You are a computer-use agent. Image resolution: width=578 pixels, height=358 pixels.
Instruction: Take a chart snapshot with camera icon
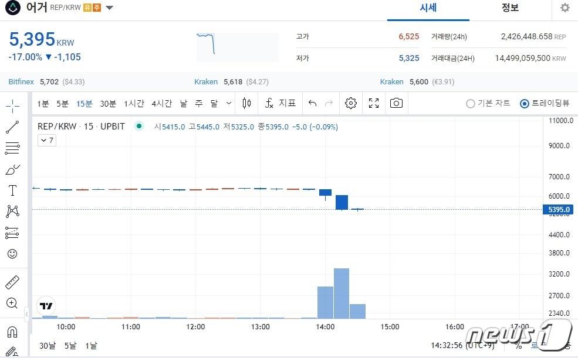pos(397,103)
